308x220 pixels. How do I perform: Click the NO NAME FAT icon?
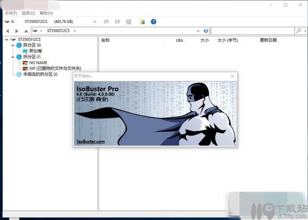(25, 63)
